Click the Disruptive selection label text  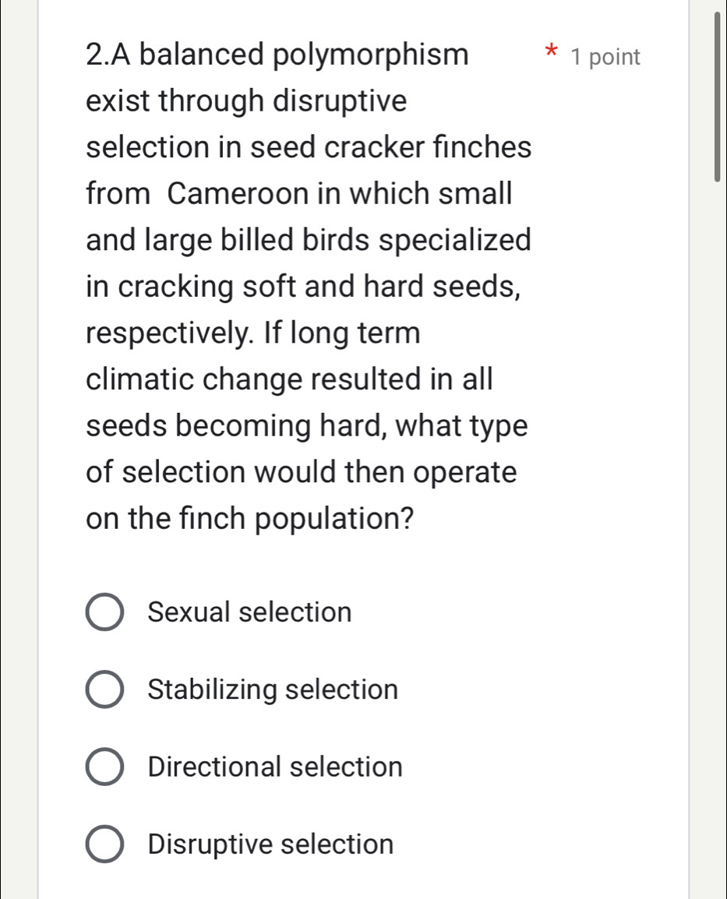[x=270, y=843]
